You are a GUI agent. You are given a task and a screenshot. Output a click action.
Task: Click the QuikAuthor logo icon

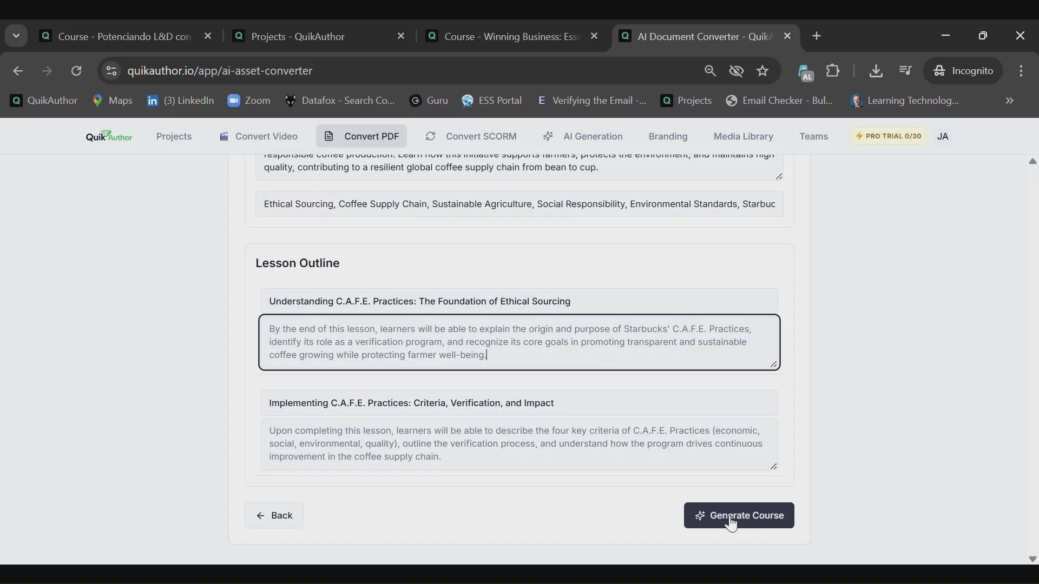click(x=109, y=137)
